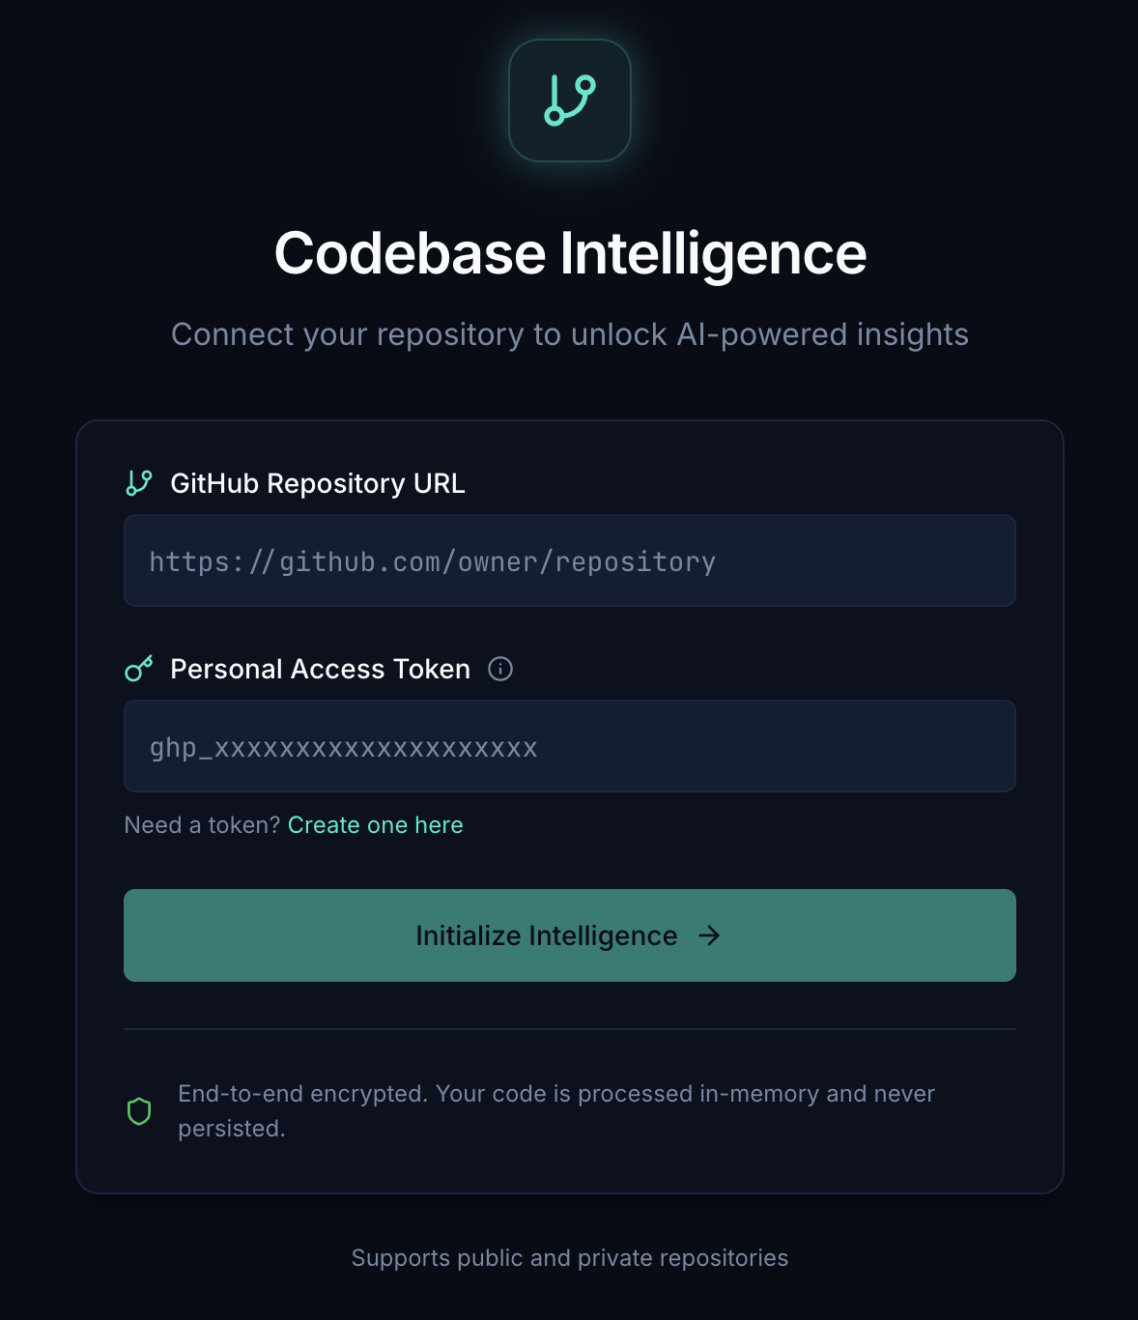Click the Codebase Intelligence heading

(569, 254)
